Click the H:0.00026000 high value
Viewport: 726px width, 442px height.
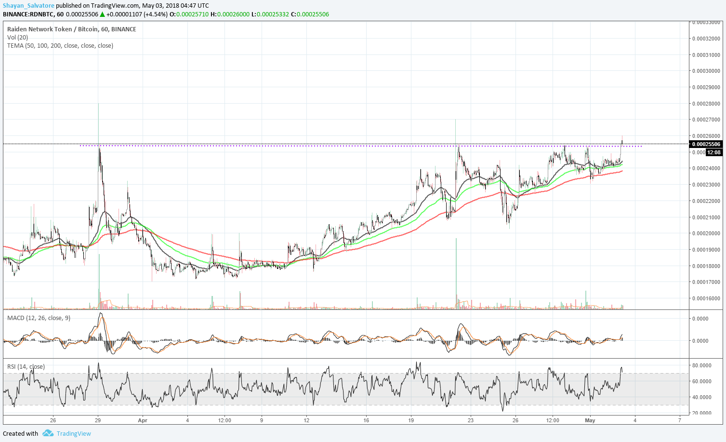pyautogui.click(x=230, y=14)
